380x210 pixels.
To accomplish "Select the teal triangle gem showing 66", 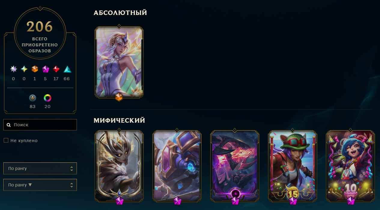I will pos(67,69).
